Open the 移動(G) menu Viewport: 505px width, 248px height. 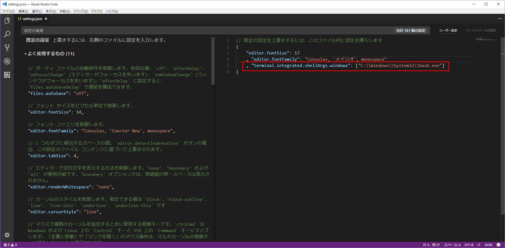point(65,11)
